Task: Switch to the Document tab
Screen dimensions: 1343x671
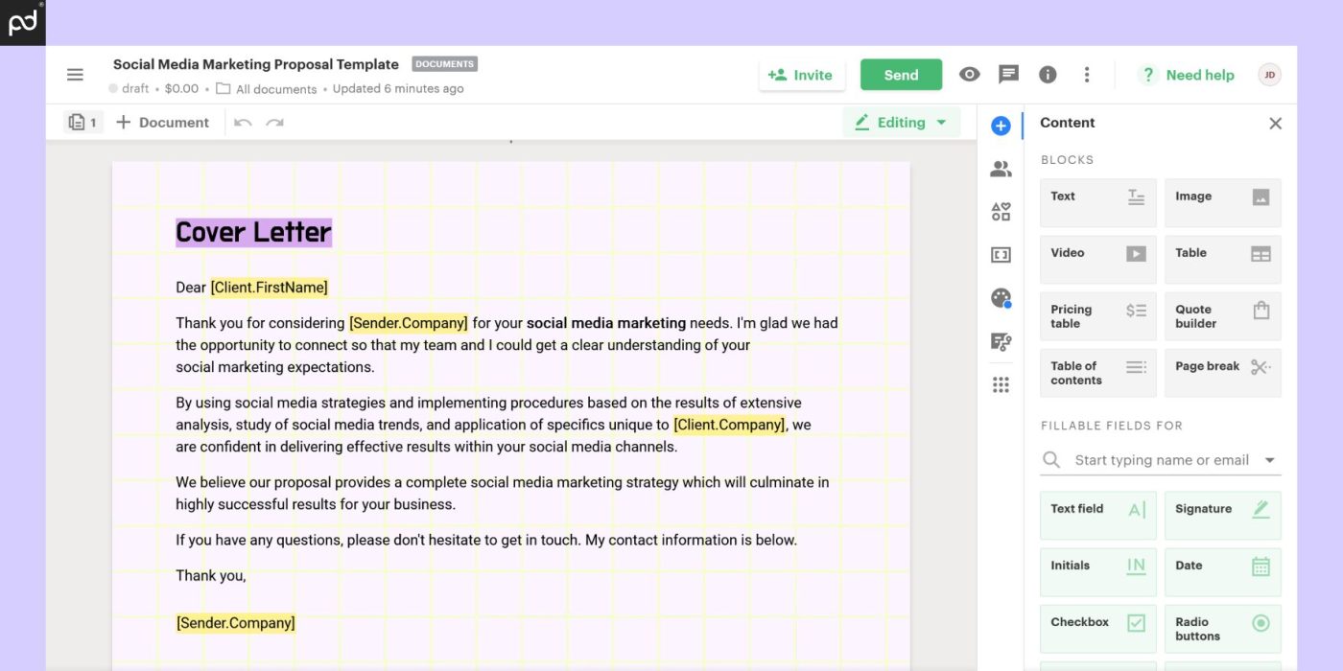Action: pos(163,122)
